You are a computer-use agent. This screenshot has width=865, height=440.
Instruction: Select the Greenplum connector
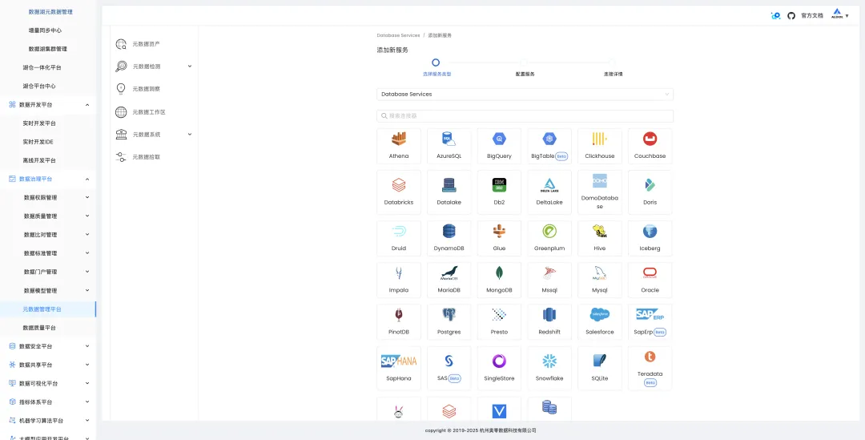549,239
